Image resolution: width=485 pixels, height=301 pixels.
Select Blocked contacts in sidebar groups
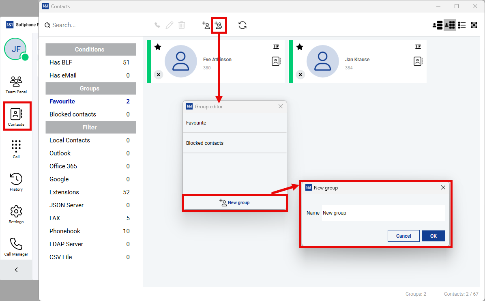(73, 114)
